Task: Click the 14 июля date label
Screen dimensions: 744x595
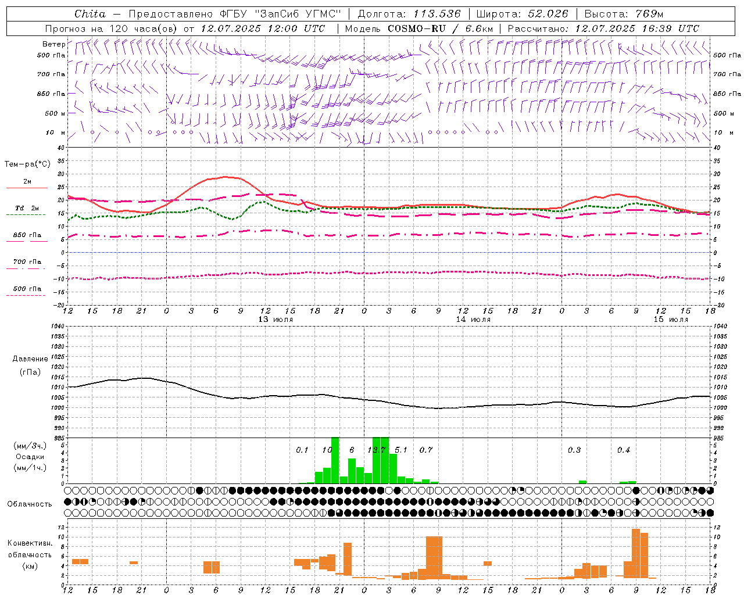Action: pos(473,320)
